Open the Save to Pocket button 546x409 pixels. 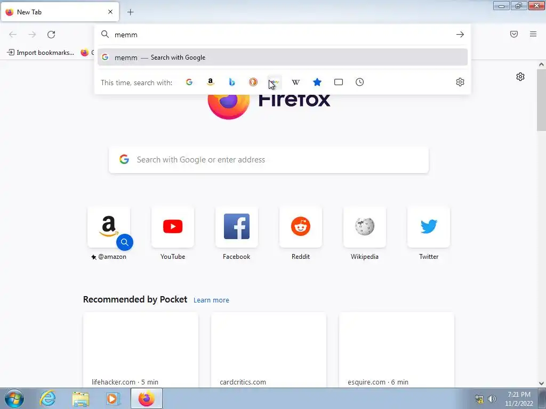tap(514, 34)
